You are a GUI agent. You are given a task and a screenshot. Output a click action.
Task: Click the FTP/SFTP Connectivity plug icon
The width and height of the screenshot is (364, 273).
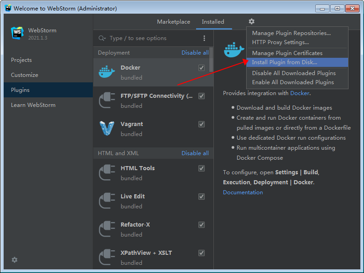click(107, 100)
